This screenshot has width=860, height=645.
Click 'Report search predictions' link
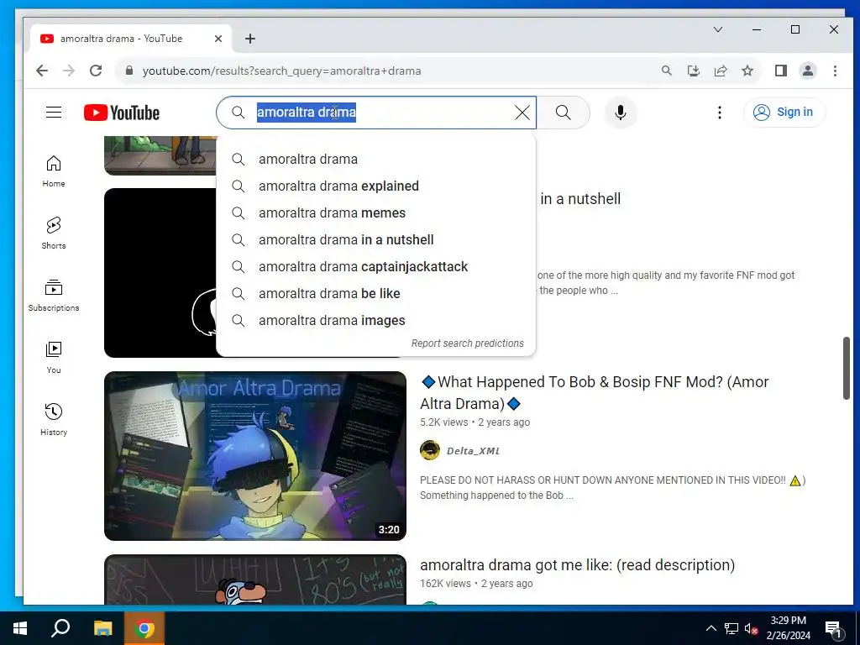[x=467, y=343]
